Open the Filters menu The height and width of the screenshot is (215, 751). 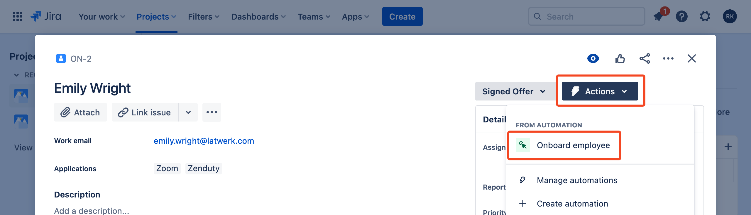coord(204,17)
